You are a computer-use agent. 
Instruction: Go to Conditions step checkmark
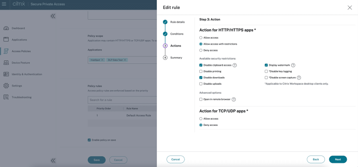point(165,34)
